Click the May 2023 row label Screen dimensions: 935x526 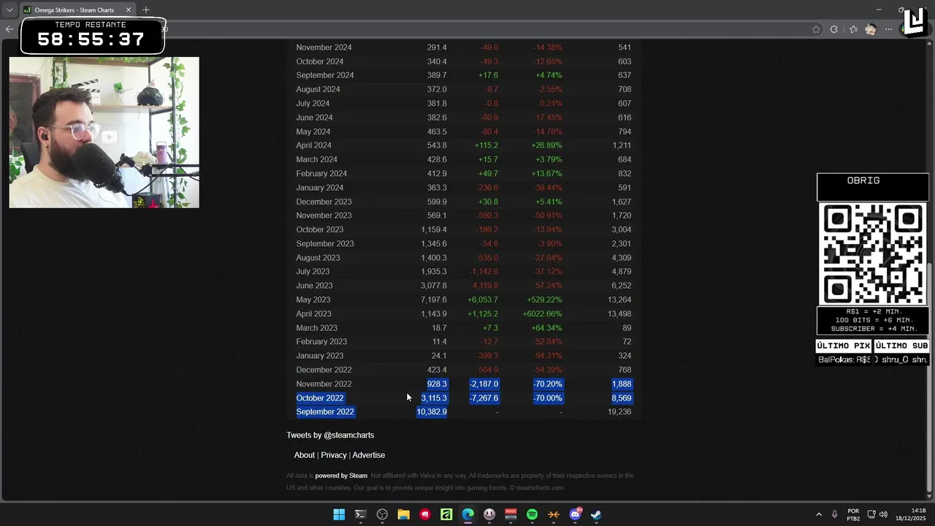313,300
